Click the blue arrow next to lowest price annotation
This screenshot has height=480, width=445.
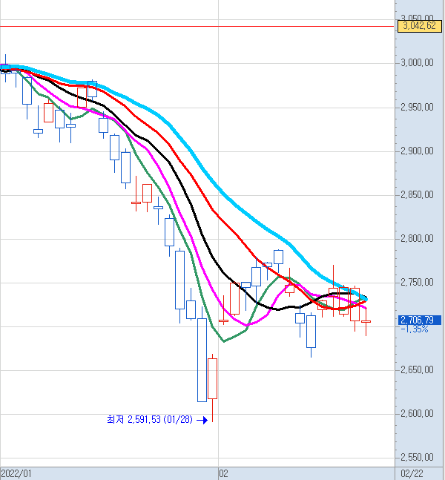point(202,420)
